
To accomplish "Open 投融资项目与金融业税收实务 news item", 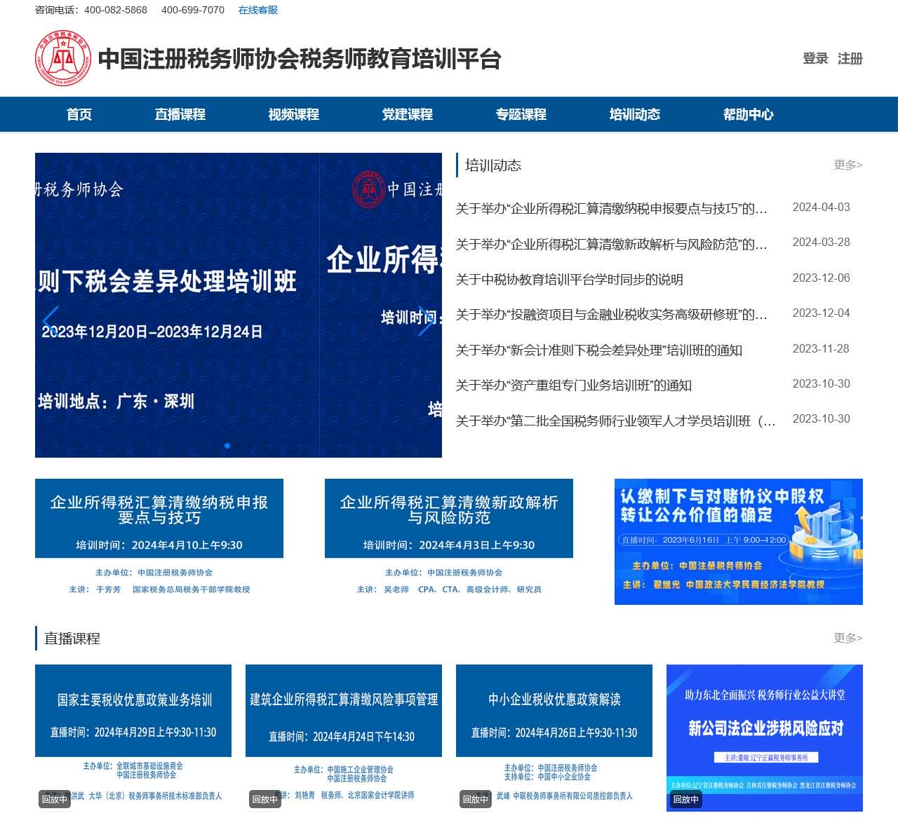I will coord(612,315).
